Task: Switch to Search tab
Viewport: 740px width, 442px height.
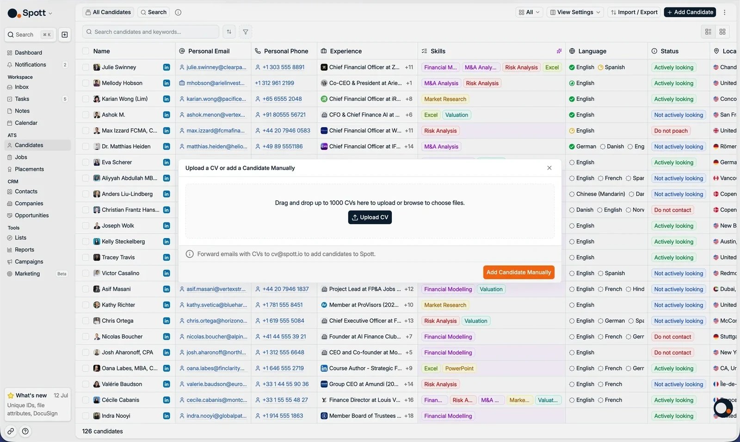Action: point(154,12)
